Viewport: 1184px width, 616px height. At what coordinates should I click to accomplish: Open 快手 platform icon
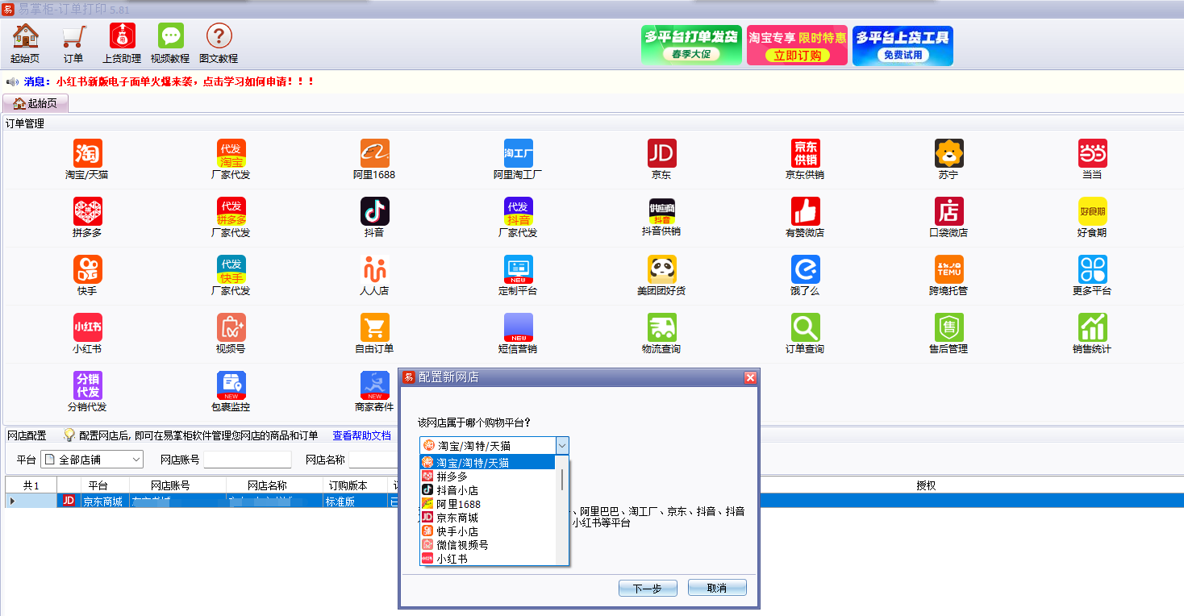point(87,269)
